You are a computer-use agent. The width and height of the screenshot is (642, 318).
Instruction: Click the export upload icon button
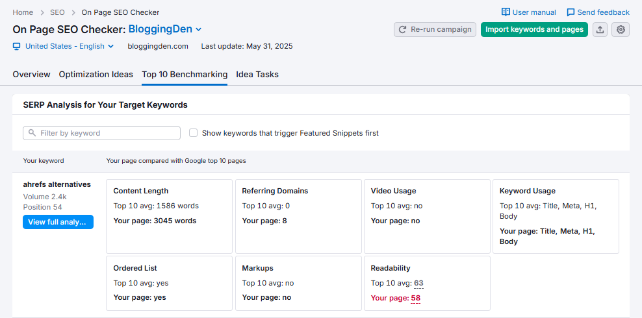click(x=600, y=29)
